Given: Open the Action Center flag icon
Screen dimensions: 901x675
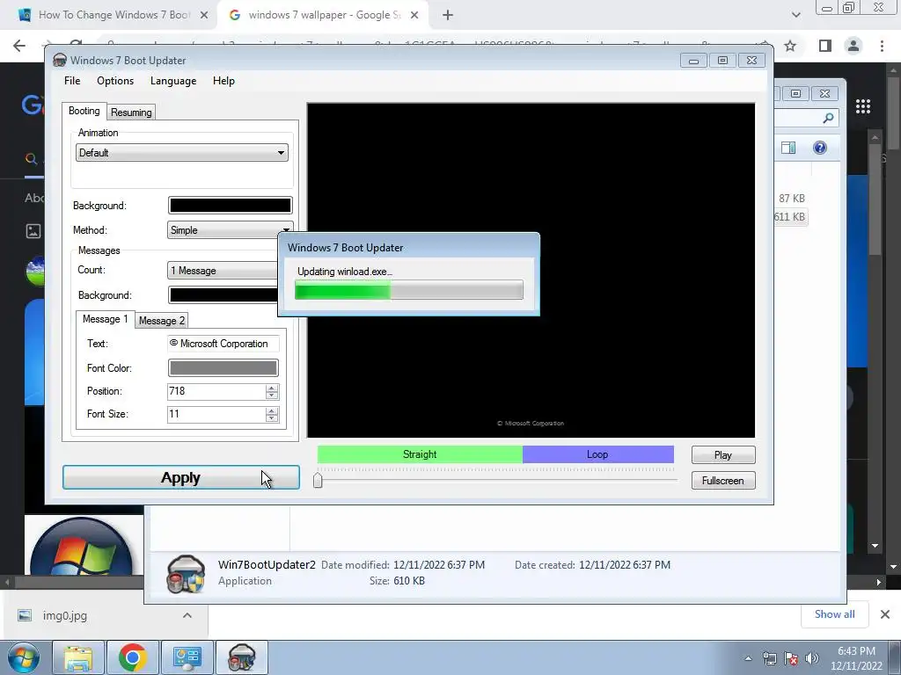Looking at the screenshot, I should 791,658.
